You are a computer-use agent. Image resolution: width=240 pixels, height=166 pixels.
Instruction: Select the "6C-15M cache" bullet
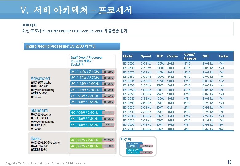tap(41, 114)
